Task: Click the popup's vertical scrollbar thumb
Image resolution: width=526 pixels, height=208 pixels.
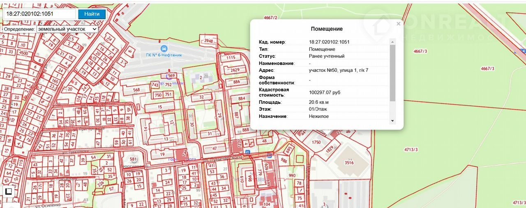Action: coord(392,72)
